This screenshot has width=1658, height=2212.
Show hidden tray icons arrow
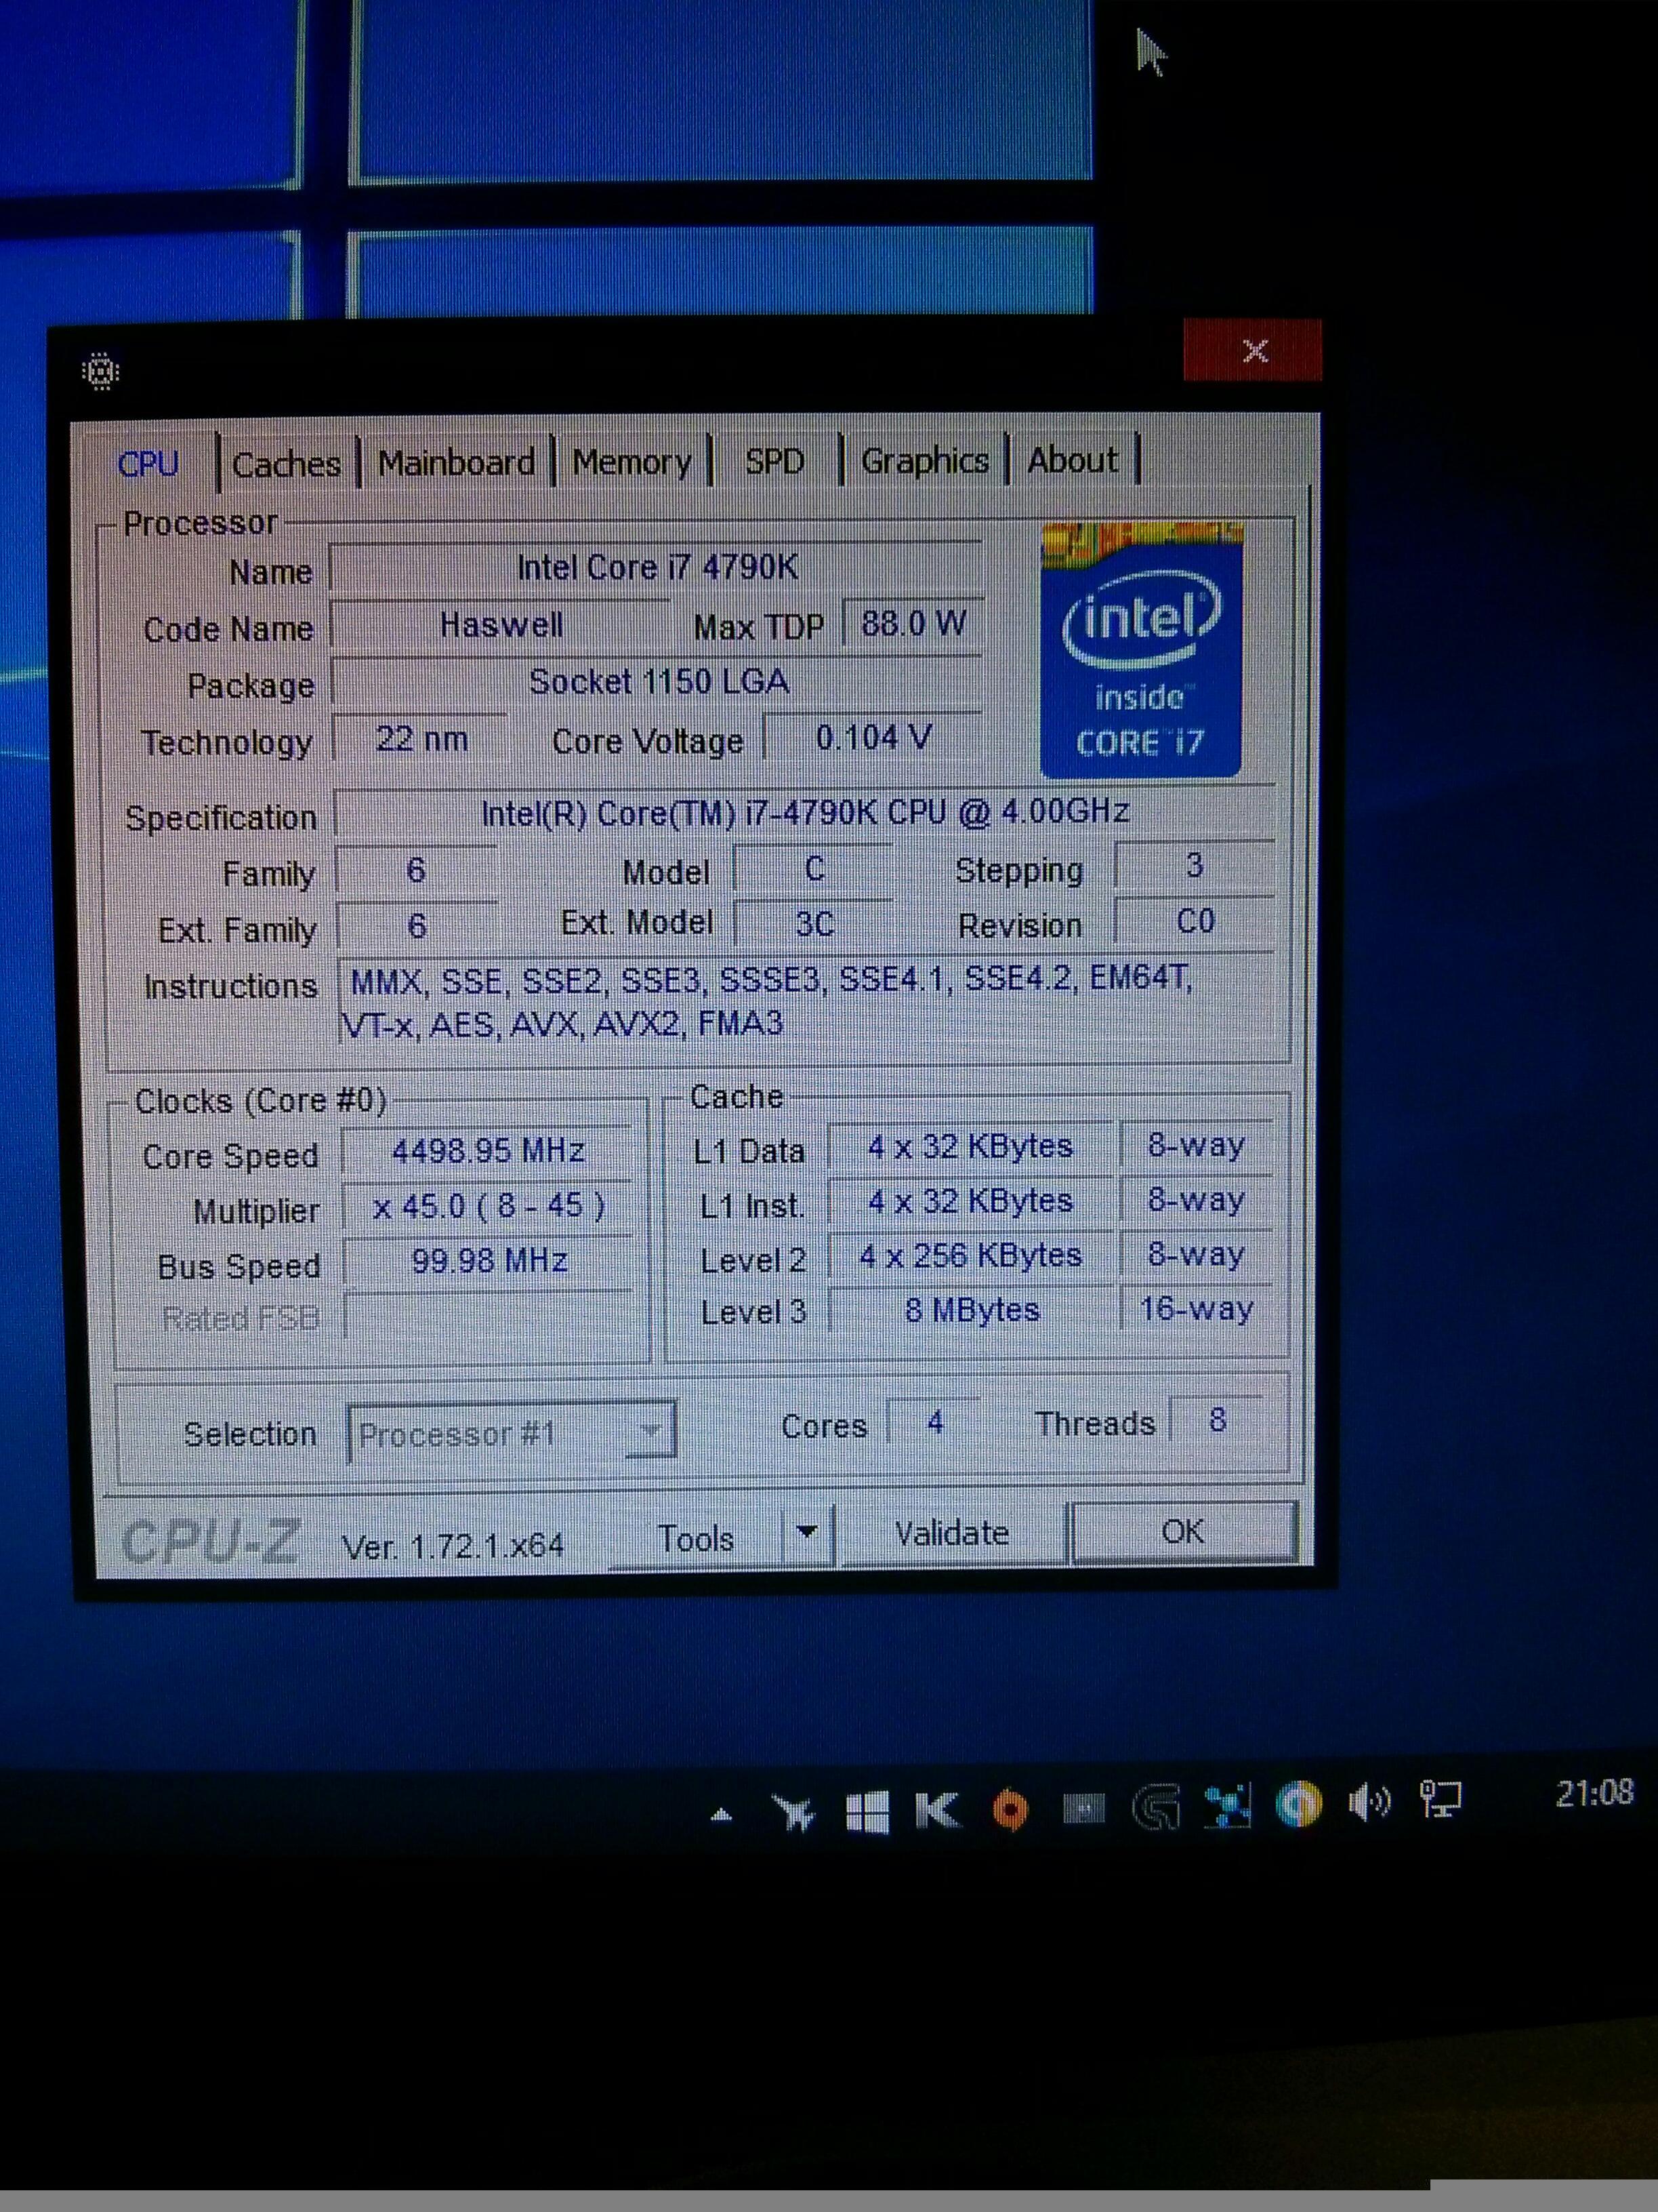tap(720, 1815)
